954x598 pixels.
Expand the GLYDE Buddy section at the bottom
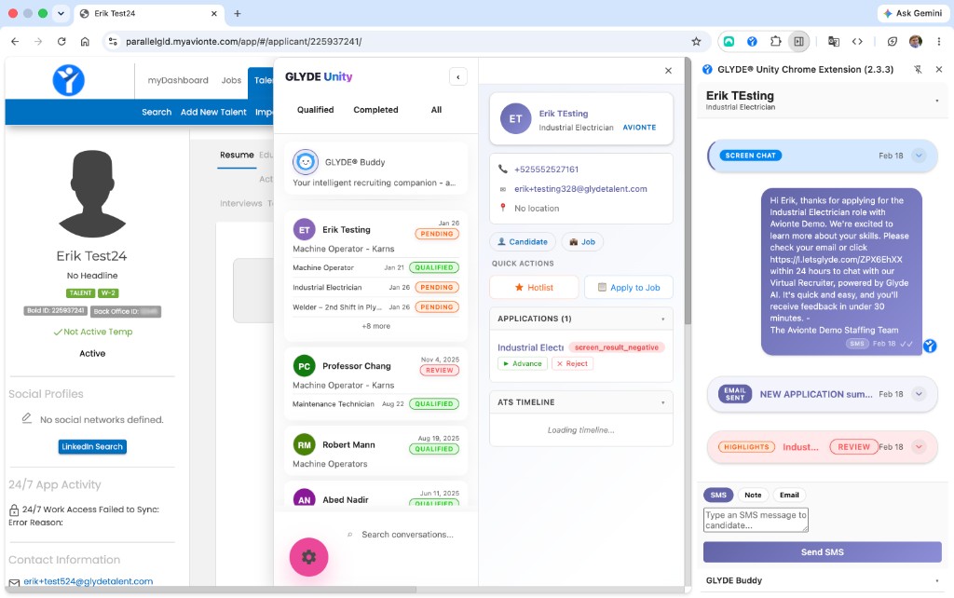tap(937, 580)
